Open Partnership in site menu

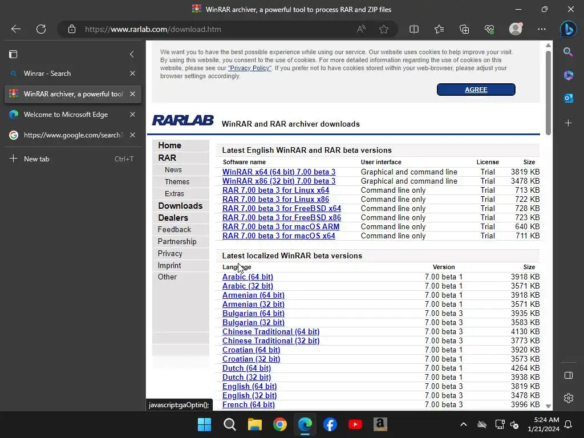(x=177, y=241)
